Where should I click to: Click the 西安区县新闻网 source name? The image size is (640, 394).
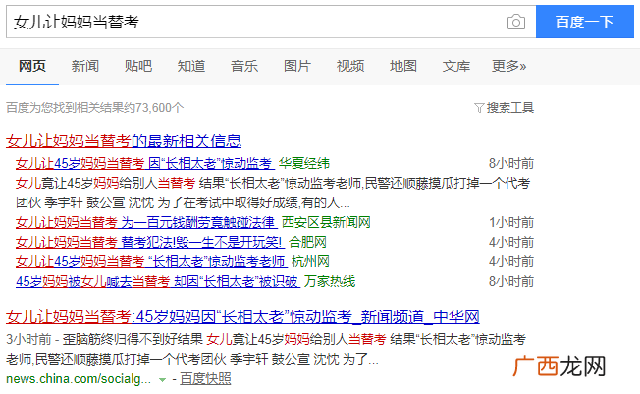click(326, 222)
